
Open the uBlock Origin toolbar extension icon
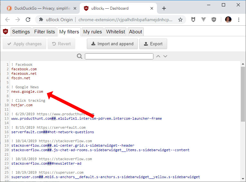point(214,20)
